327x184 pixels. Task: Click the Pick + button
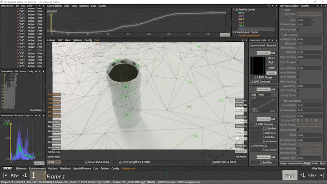pos(271,58)
